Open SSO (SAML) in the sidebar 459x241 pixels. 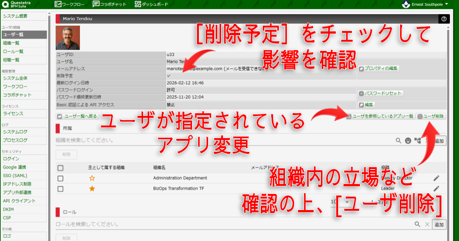click(24, 176)
